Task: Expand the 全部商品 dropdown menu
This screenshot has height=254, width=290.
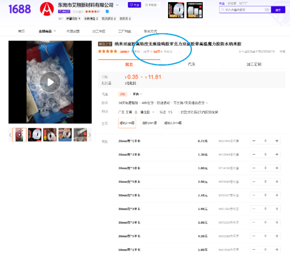Action: pyautogui.click(x=47, y=31)
